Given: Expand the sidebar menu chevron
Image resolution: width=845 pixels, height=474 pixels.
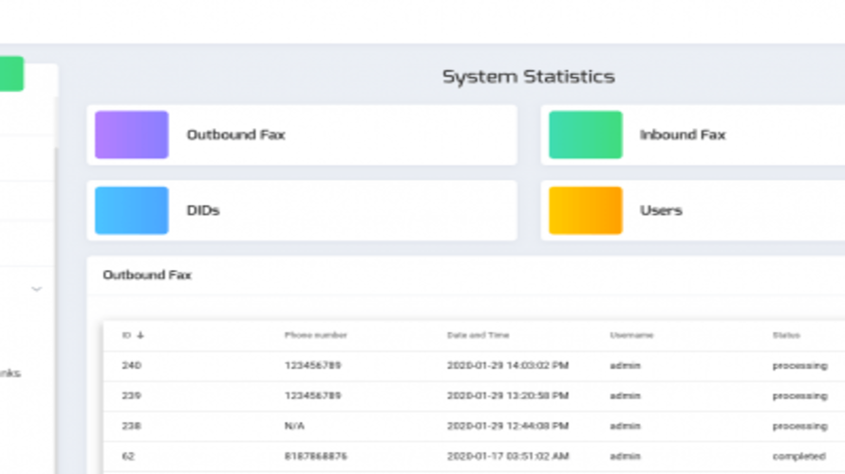Looking at the screenshot, I should pos(37,289).
